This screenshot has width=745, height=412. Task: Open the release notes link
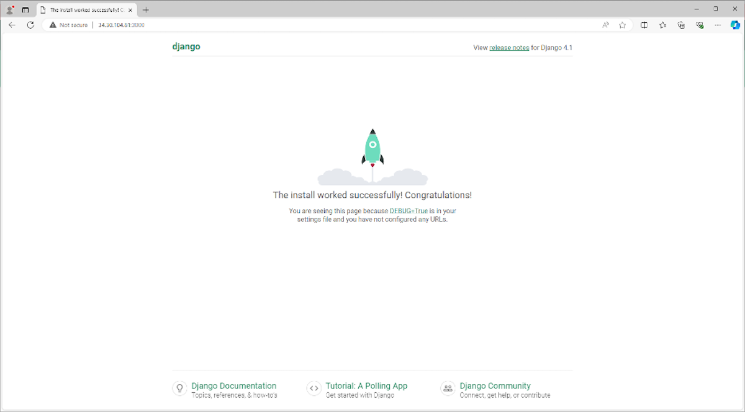[509, 47]
